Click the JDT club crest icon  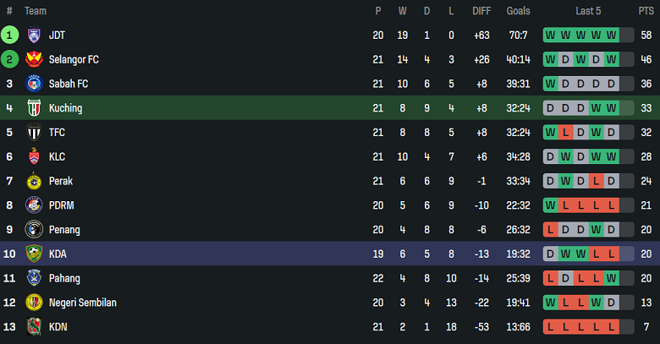pyautogui.click(x=34, y=35)
